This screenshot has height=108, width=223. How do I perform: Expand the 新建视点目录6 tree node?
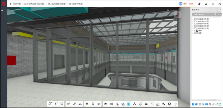193,28
